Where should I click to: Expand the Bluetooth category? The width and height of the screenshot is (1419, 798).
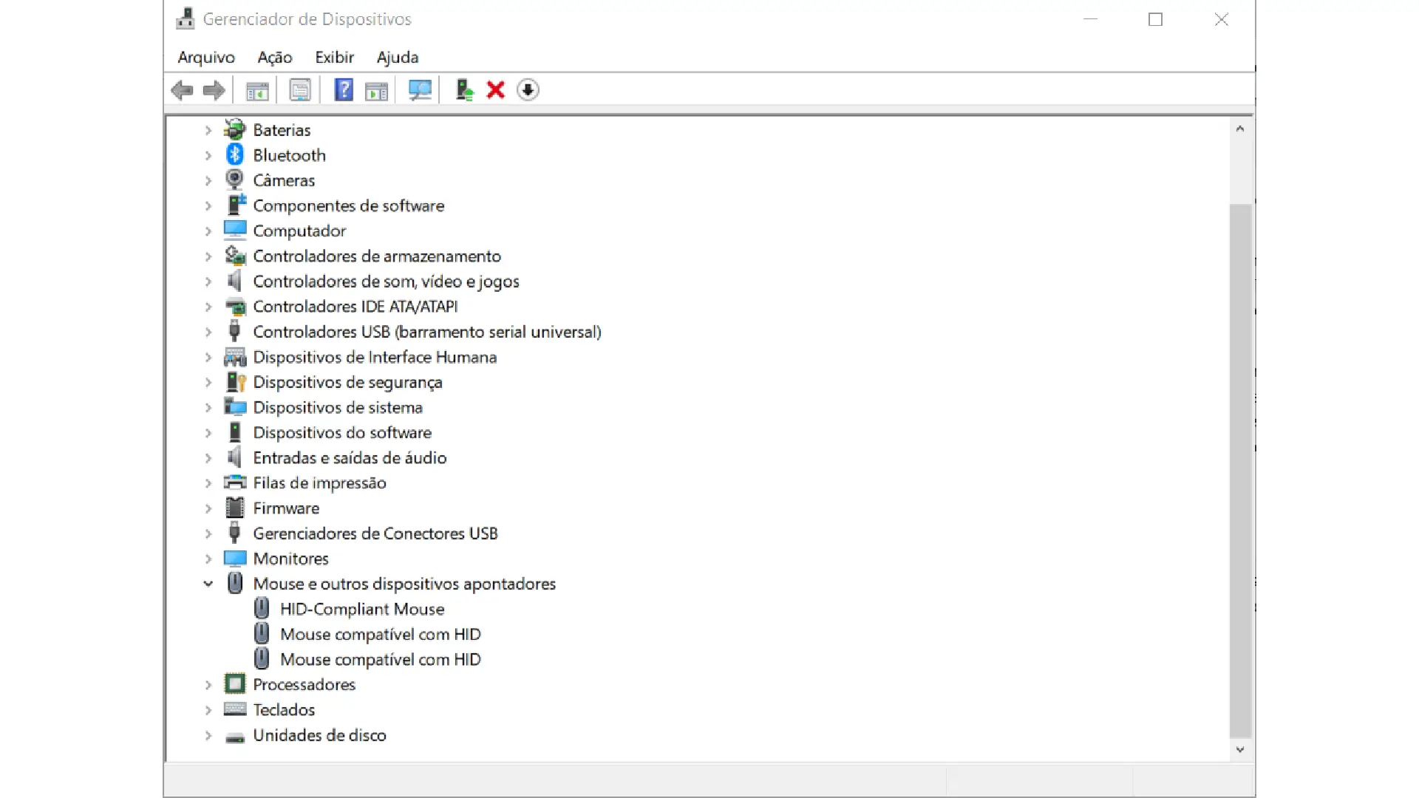click(208, 155)
